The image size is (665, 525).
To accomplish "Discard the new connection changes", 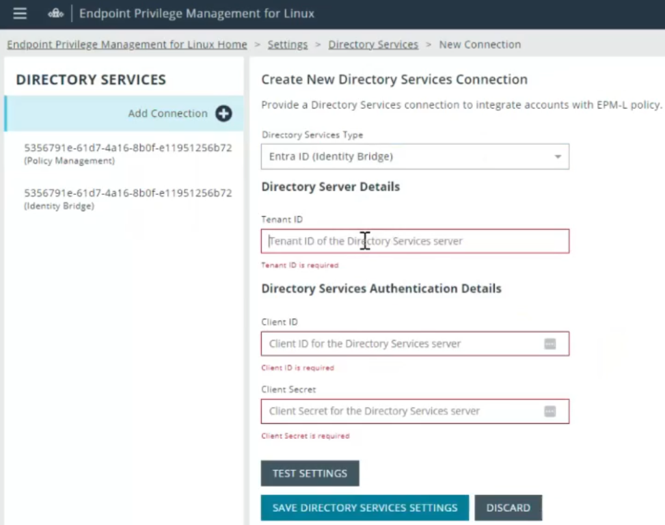I will coord(508,508).
